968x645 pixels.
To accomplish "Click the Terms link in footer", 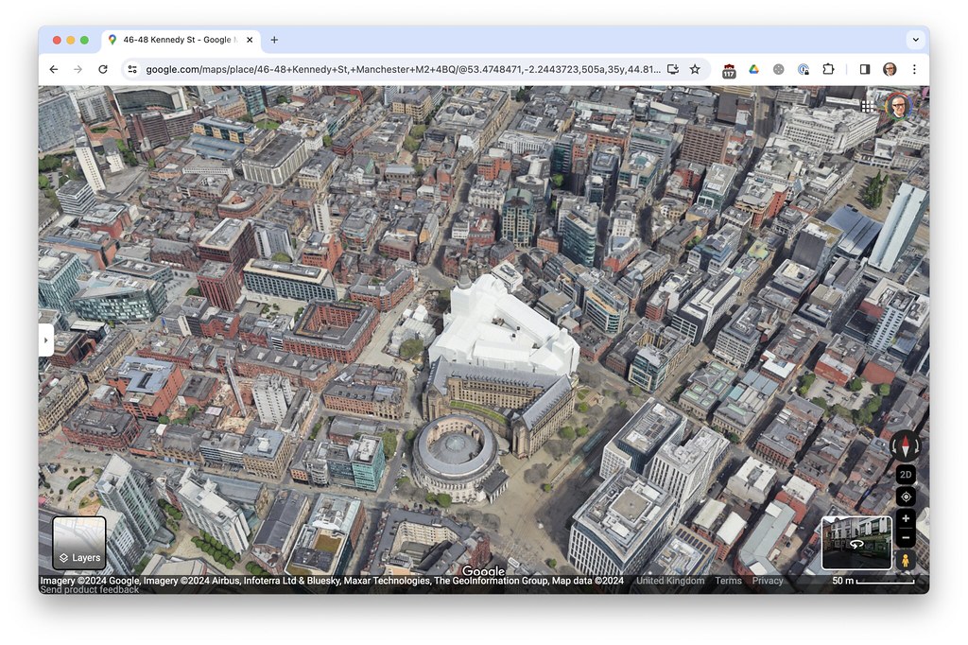I will 728,581.
